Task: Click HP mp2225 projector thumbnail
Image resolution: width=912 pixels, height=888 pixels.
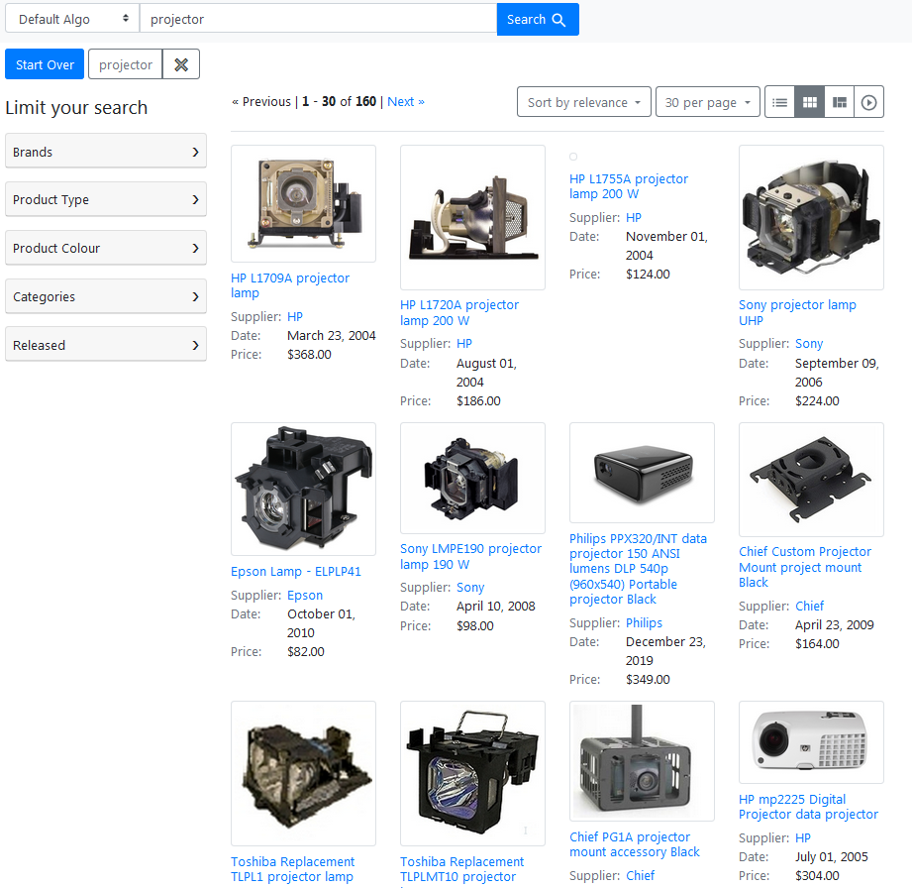Action: tap(811, 742)
